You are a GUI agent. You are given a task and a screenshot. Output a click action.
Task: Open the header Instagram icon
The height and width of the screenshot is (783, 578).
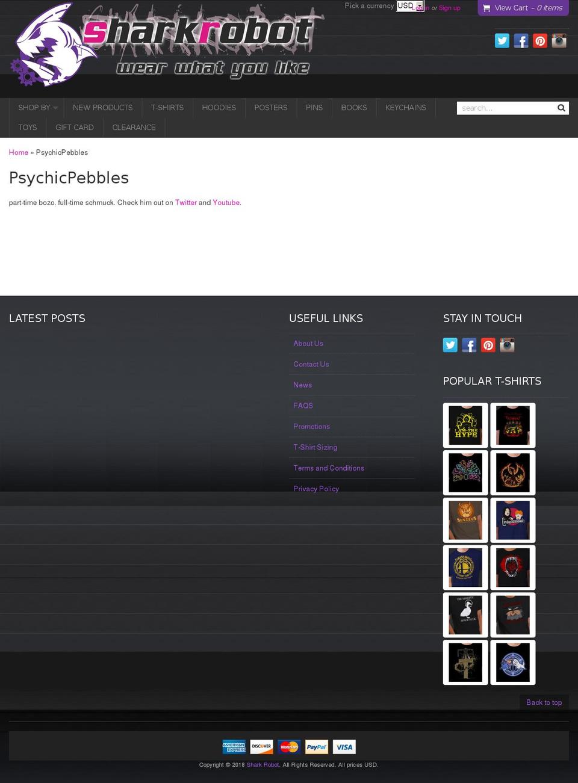coord(559,40)
